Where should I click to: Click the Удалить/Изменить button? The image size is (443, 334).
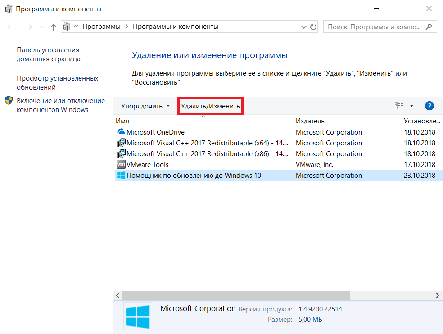210,106
